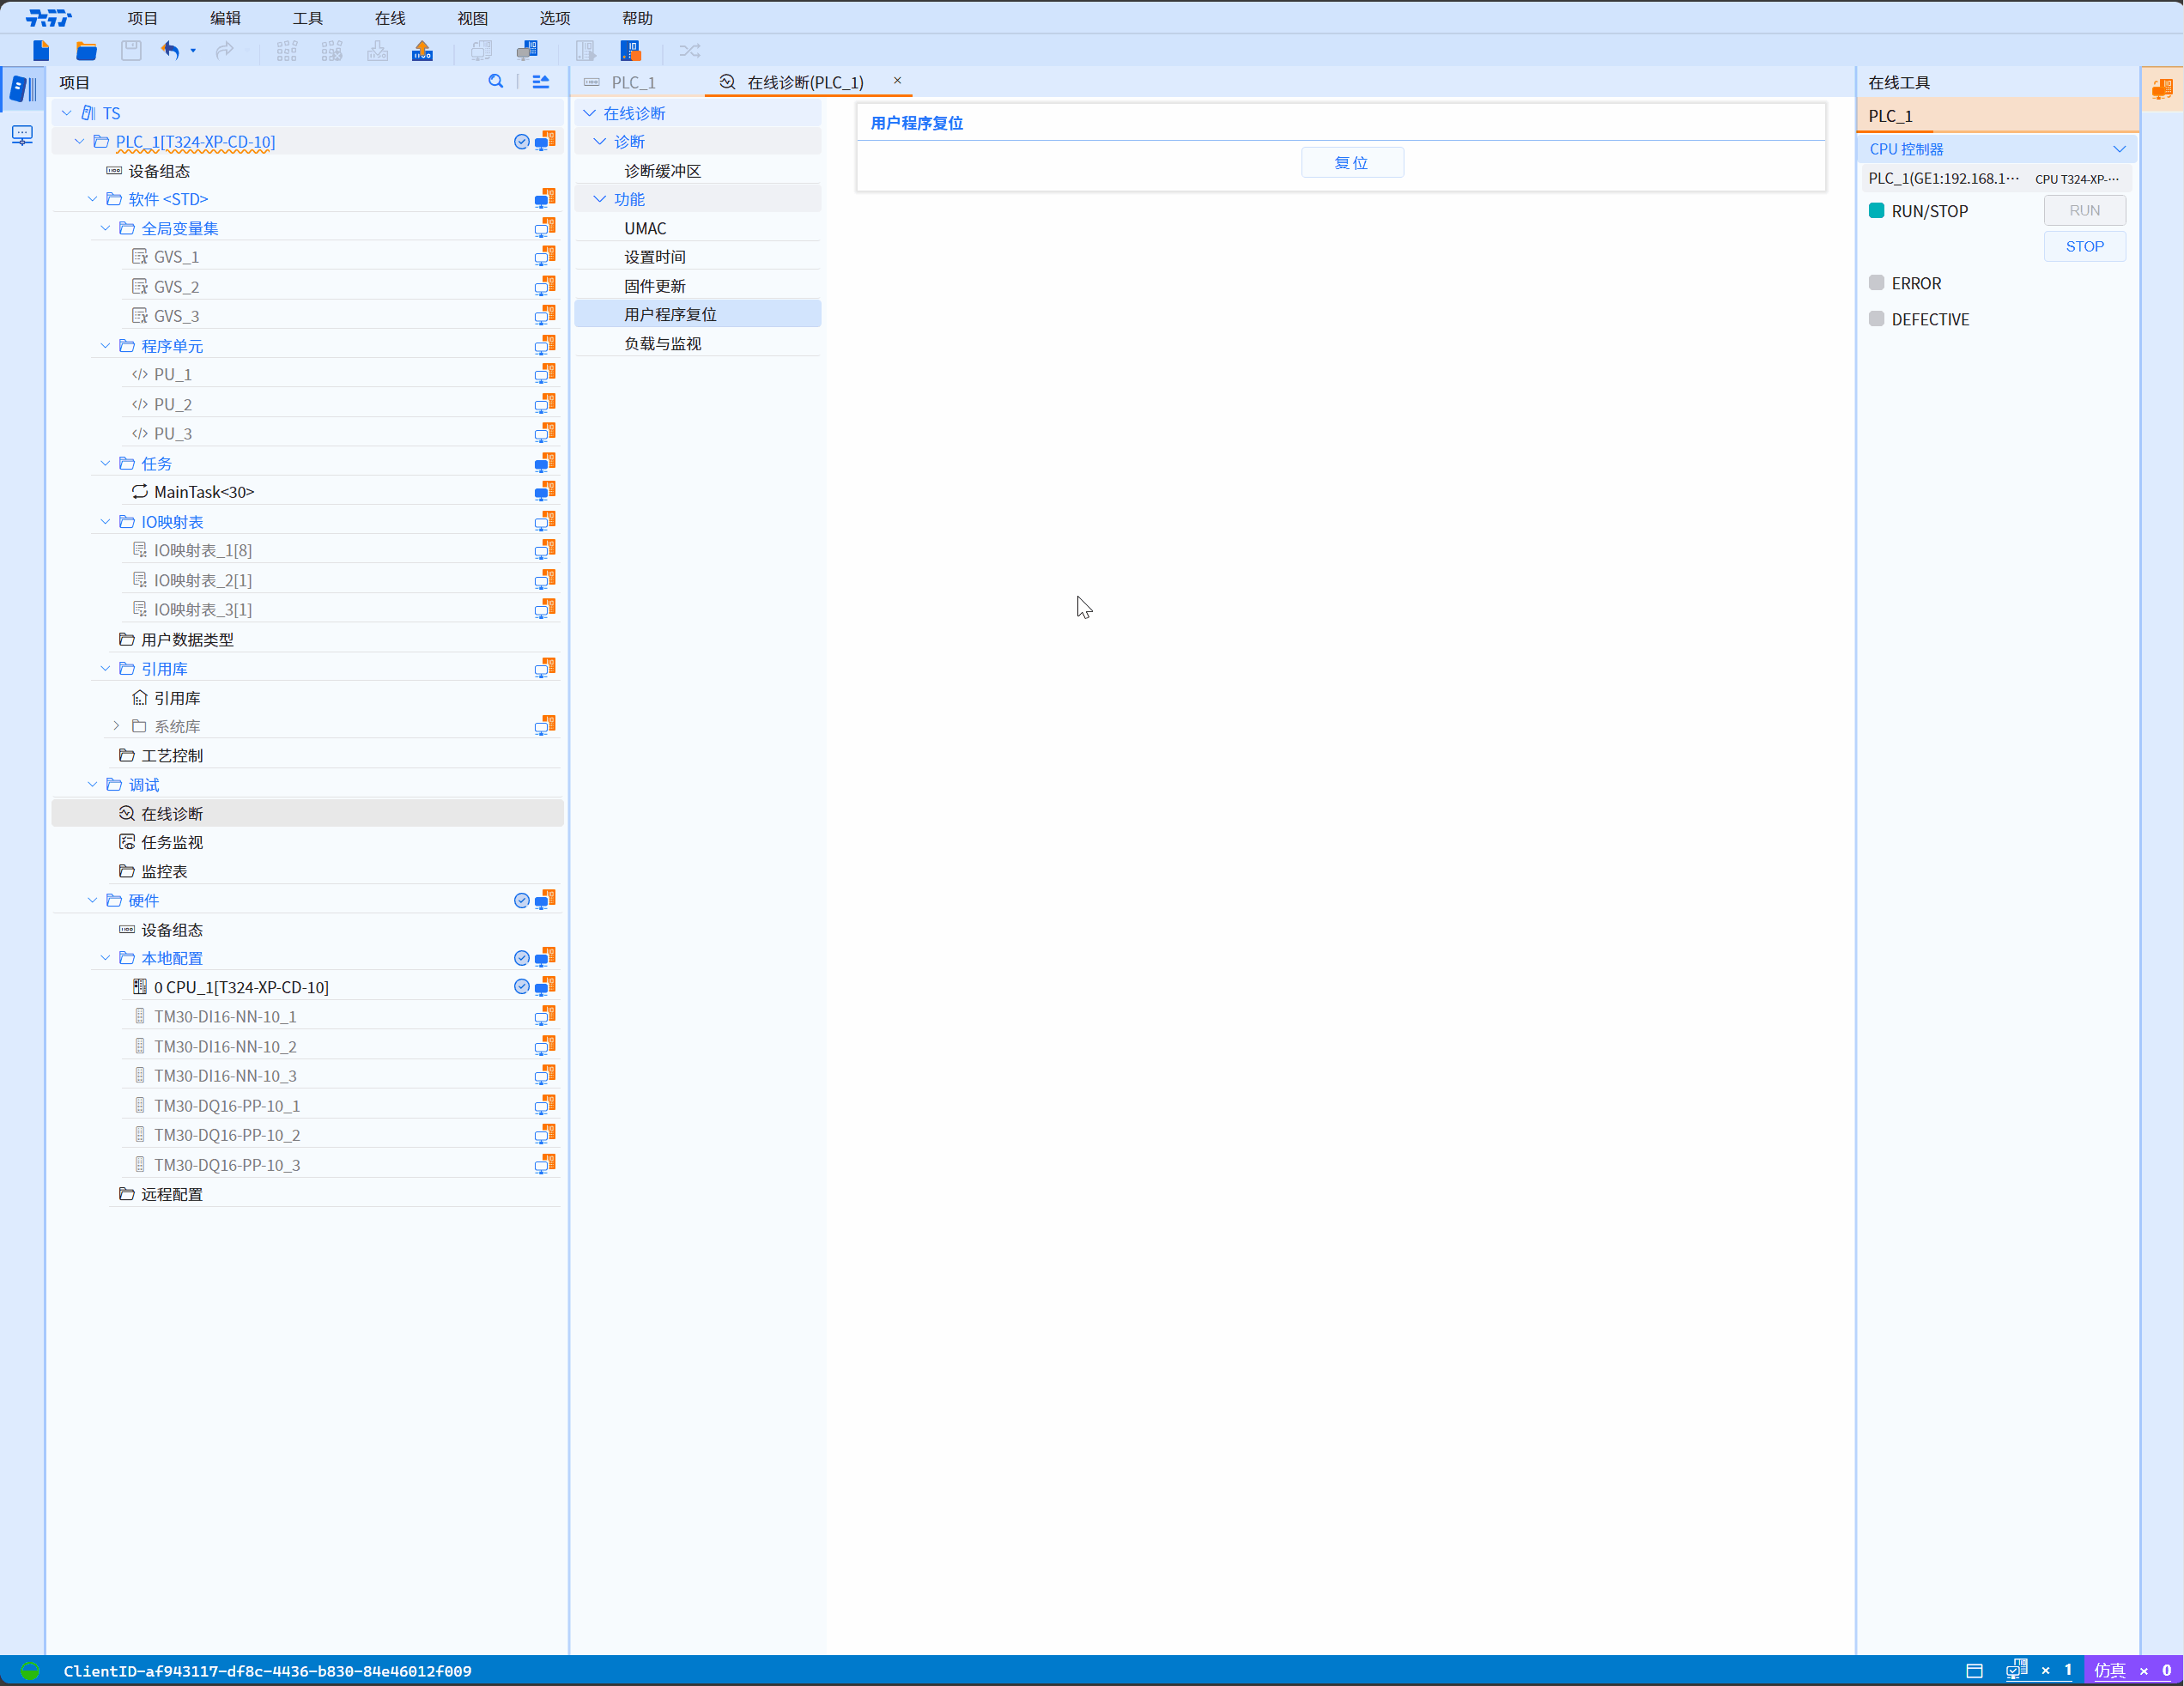Click the new project file icon
Viewport: 2184px width, 1686px height.
pyautogui.click(x=41, y=50)
